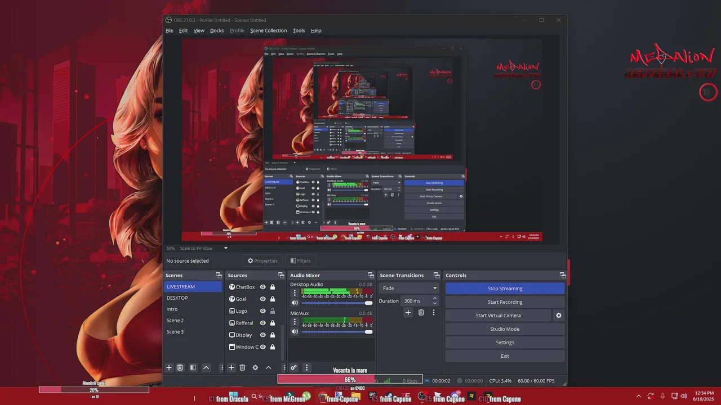Hide the ChatBox source
Viewport: 721px width, 405px height.
(262, 287)
